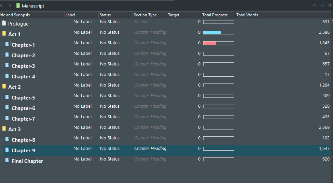The width and height of the screenshot is (333, 183).
Task: Open the Label dropdown for Prologue
Action: click(x=82, y=21)
